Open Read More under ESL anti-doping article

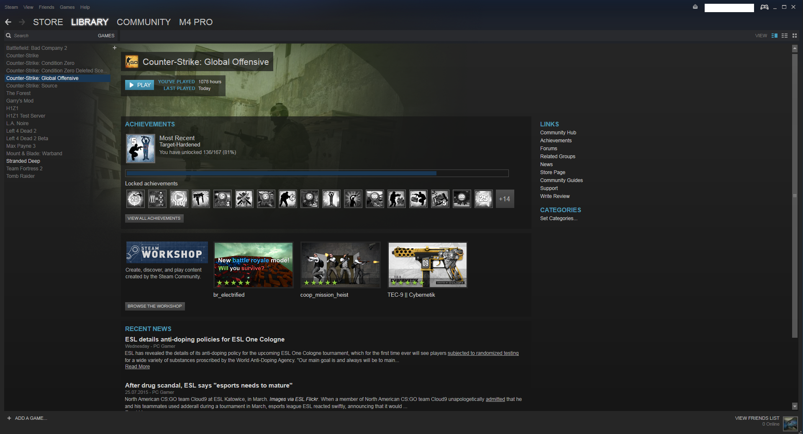coord(137,367)
